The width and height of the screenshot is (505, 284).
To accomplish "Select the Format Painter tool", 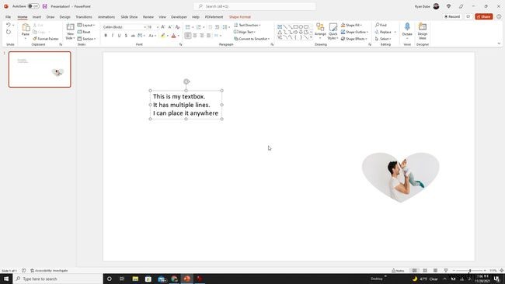I will tap(46, 39).
